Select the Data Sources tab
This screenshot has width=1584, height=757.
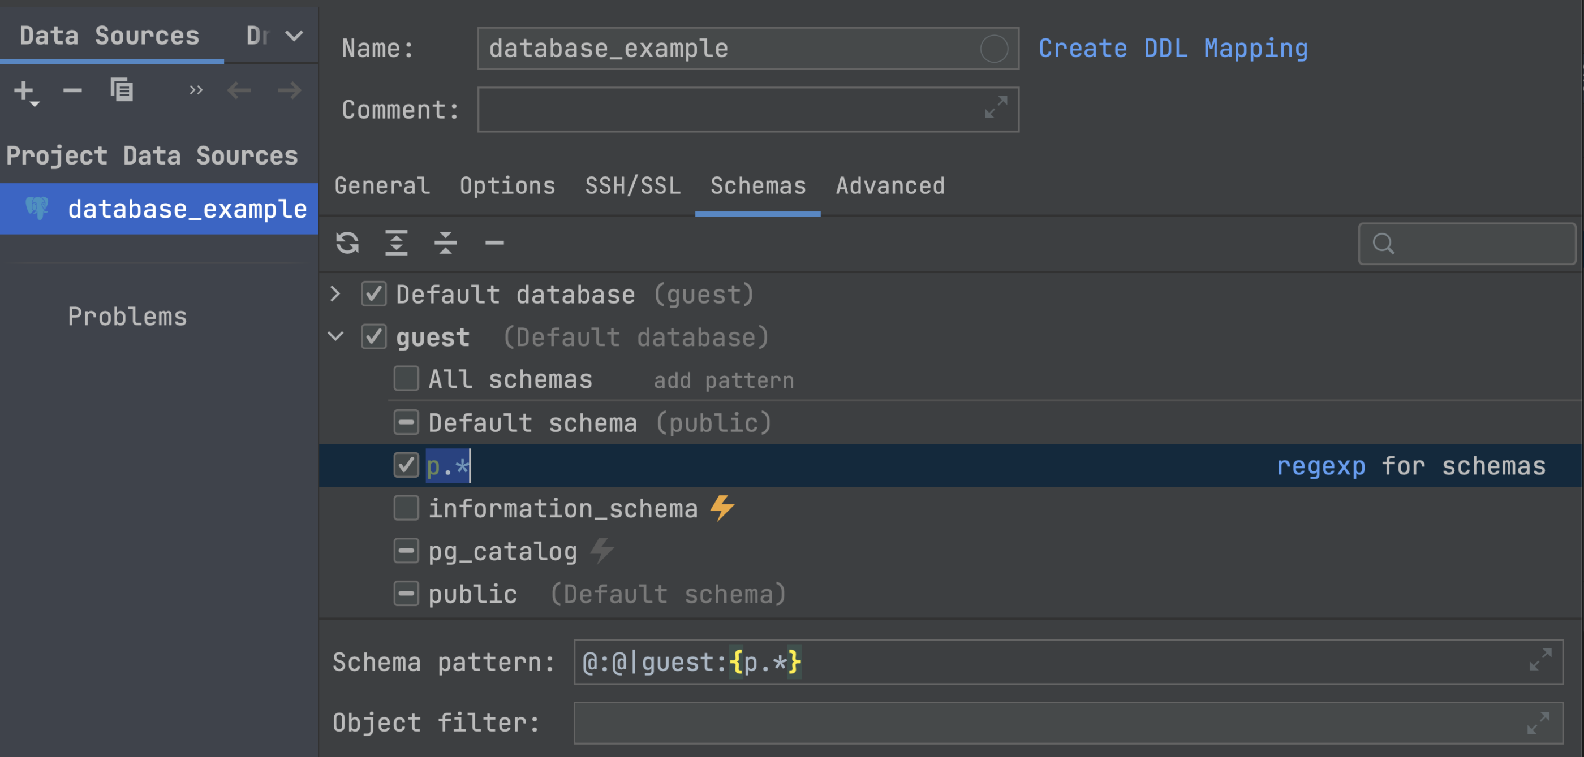(109, 36)
